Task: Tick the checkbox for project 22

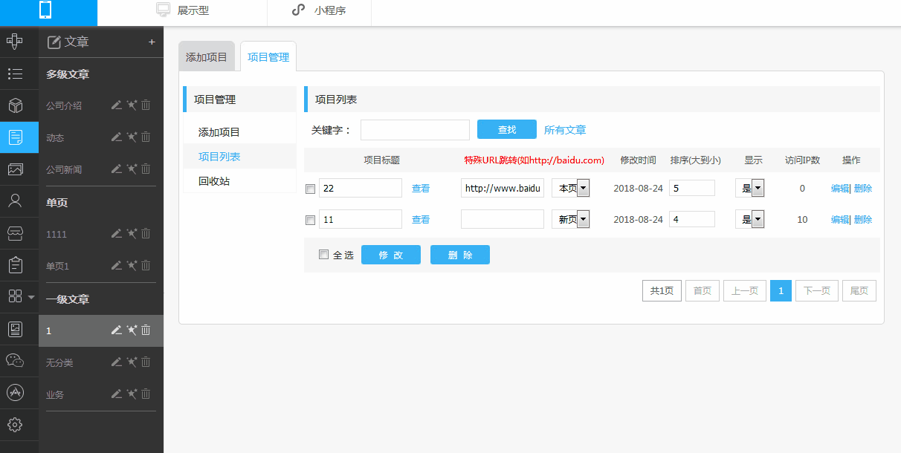Action: click(310, 189)
